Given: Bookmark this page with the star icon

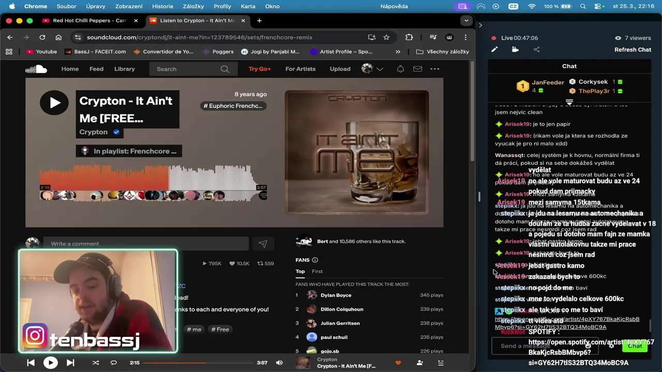Looking at the screenshot, I should [x=386, y=37].
